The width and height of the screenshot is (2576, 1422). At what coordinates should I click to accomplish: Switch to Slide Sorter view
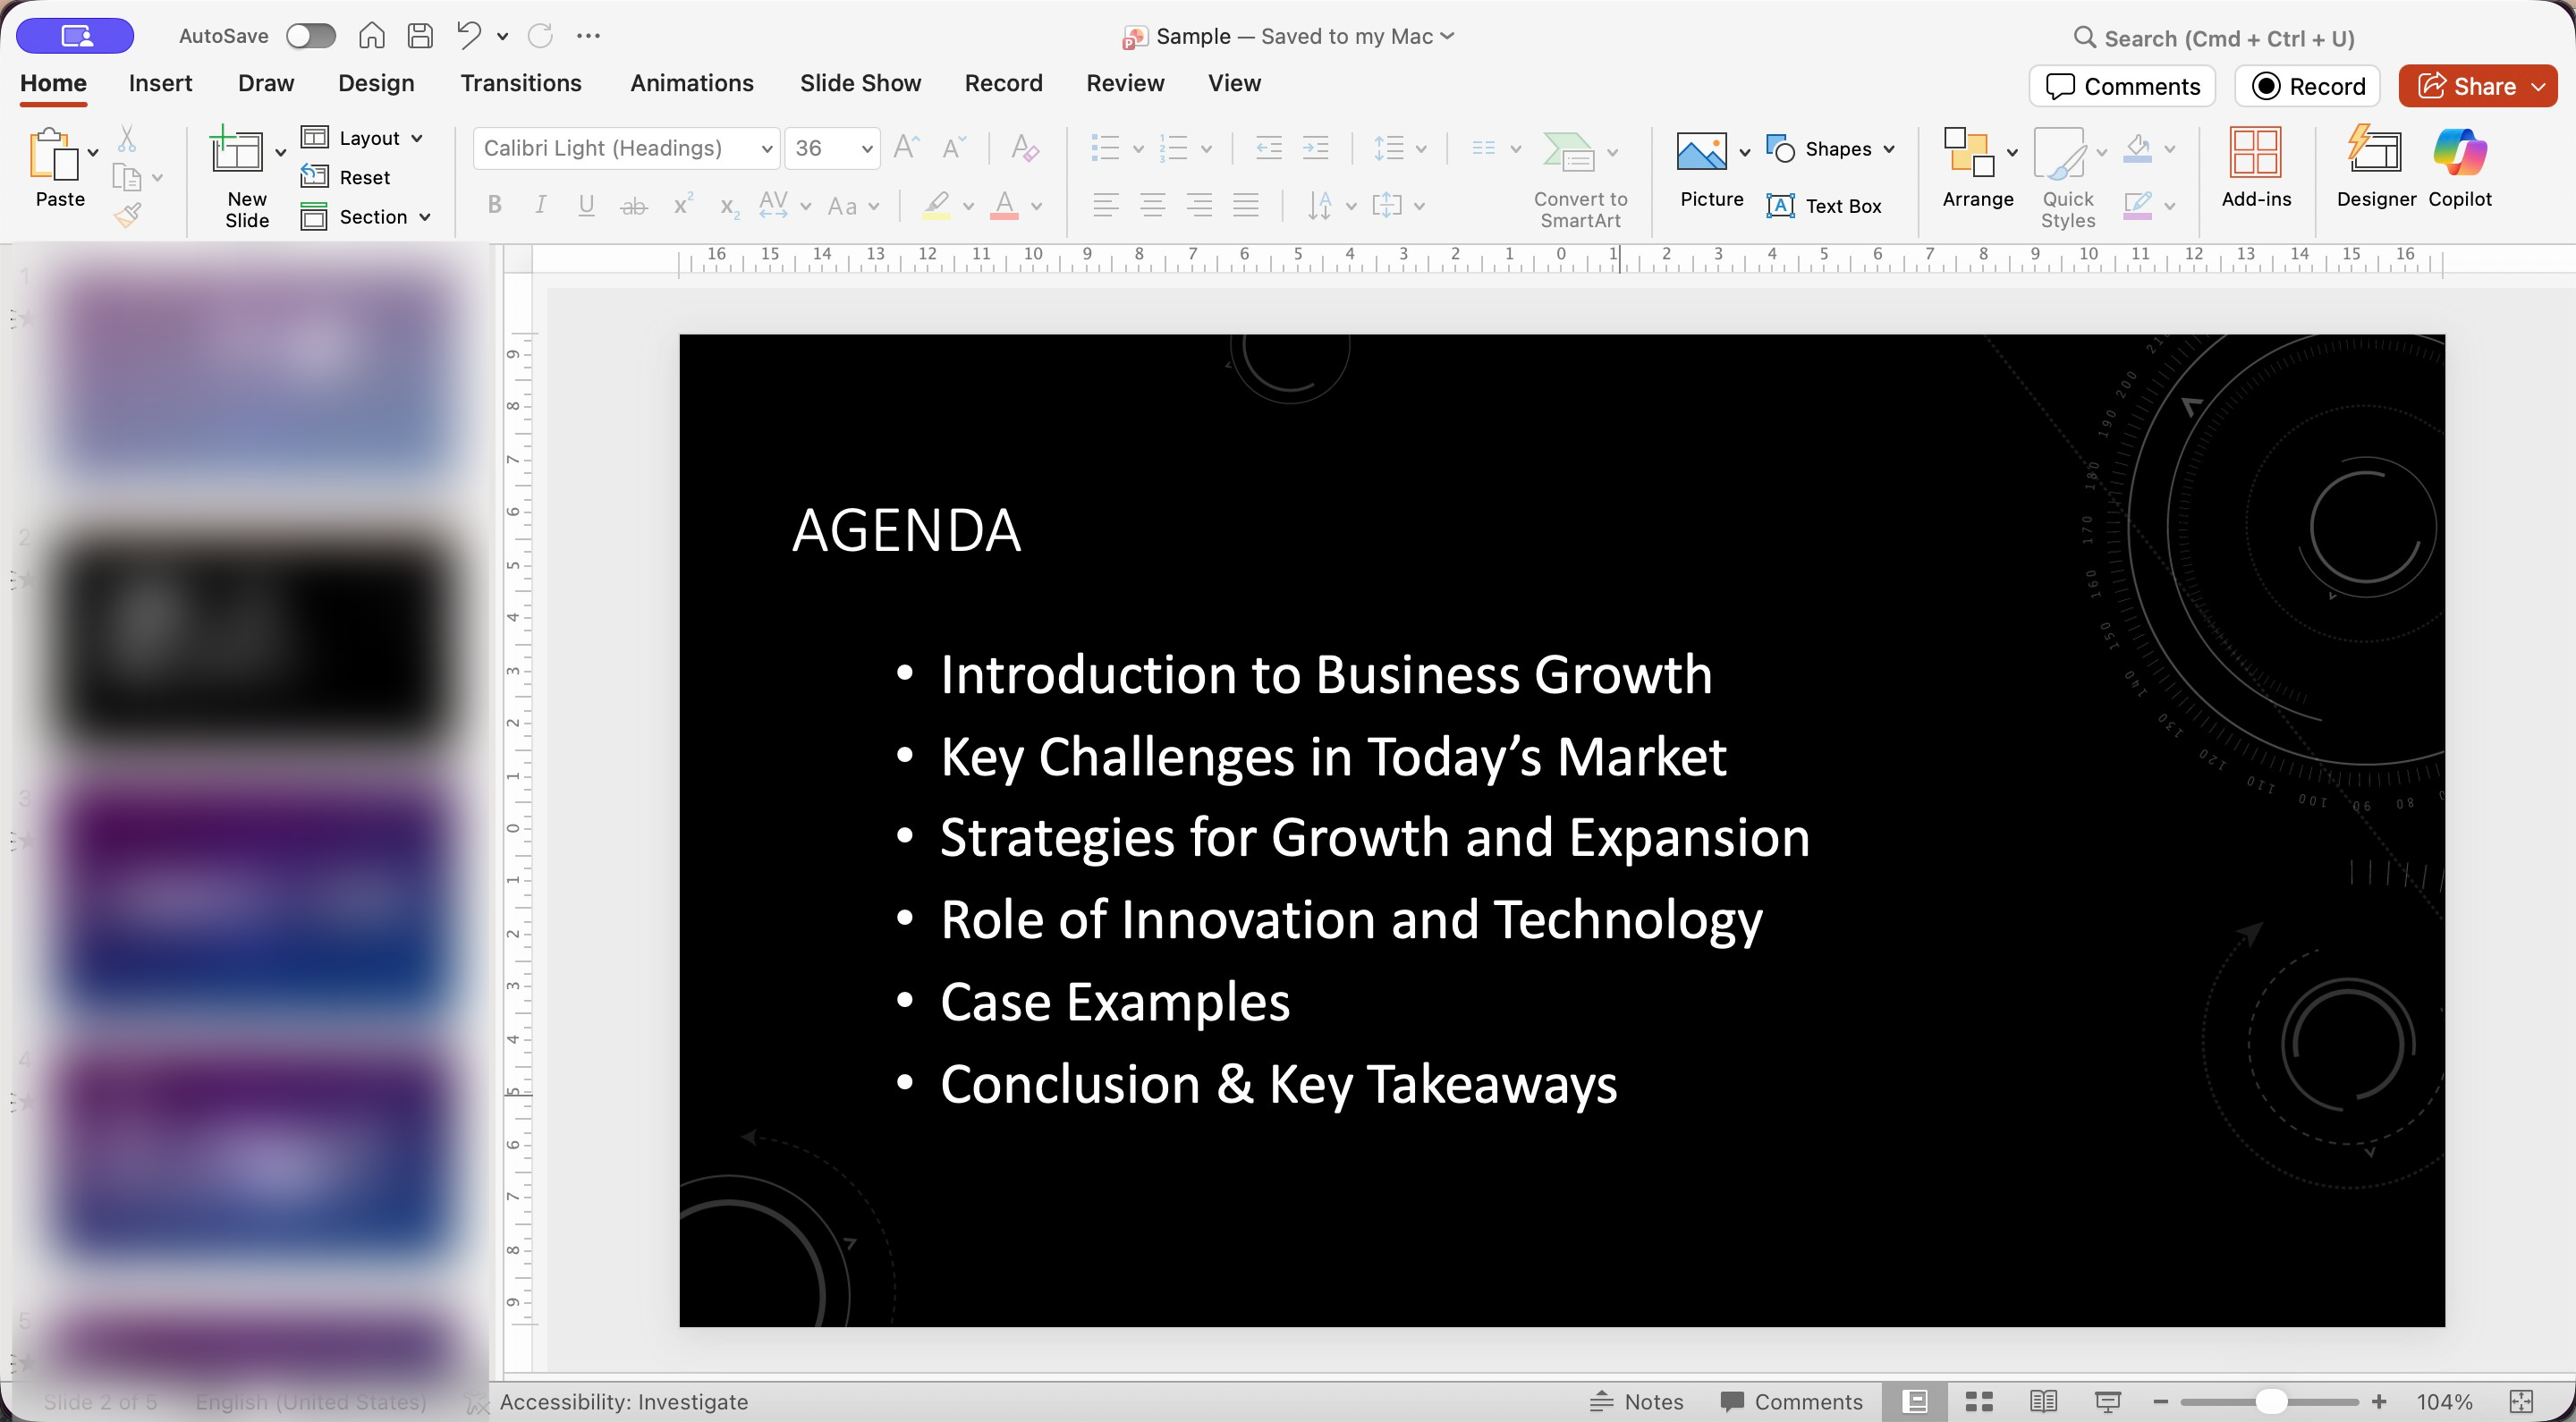tap(1979, 1401)
